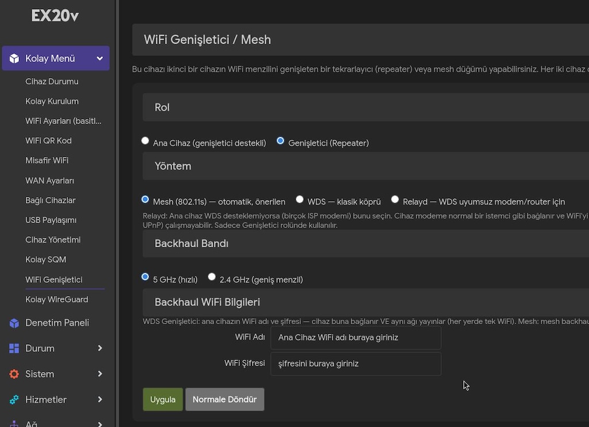Click the Kolay Menü cube icon
The image size is (589, 427).
click(x=14, y=59)
